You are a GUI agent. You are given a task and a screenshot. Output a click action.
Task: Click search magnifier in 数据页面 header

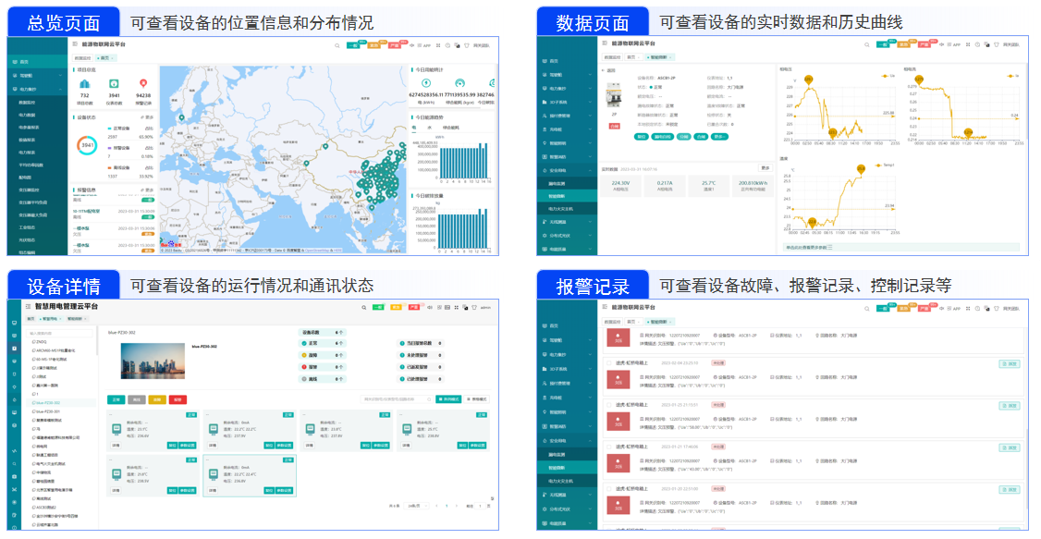point(866,44)
